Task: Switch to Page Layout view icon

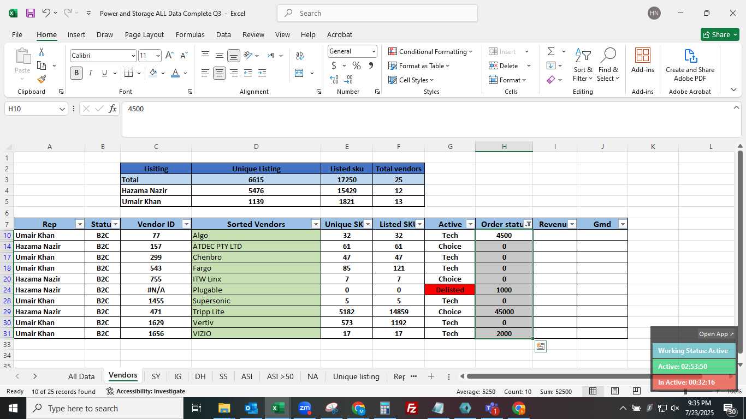Action: click(614, 391)
